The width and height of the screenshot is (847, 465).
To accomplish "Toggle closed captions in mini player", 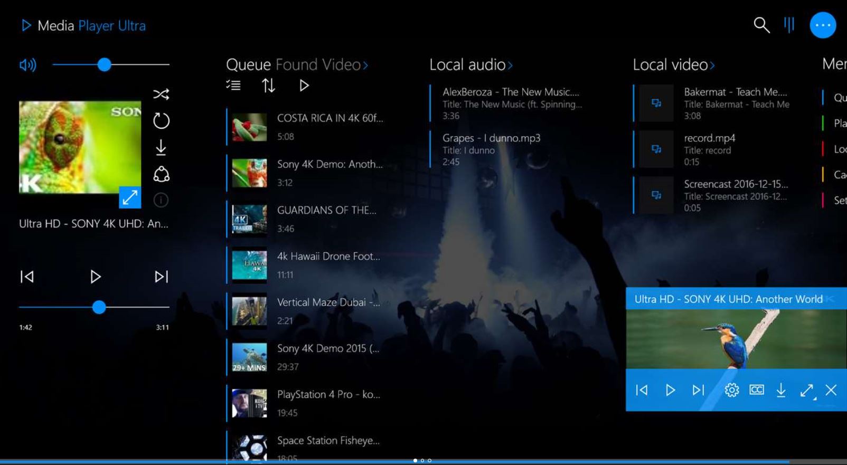I will tap(757, 390).
